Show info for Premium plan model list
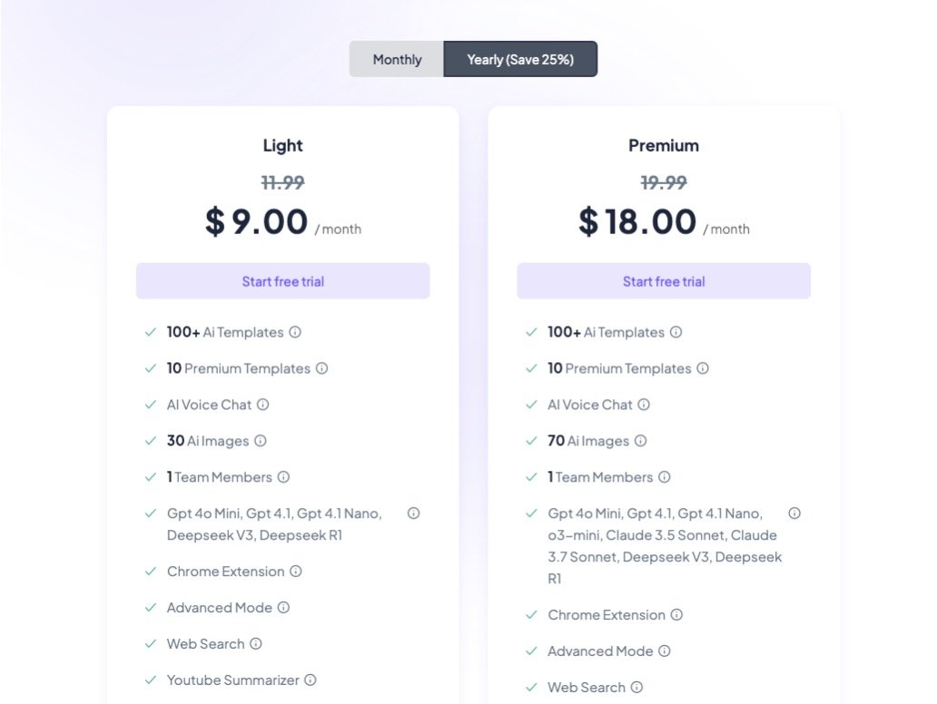The height and width of the screenshot is (704, 937). pyautogui.click(x=794, y=513)
